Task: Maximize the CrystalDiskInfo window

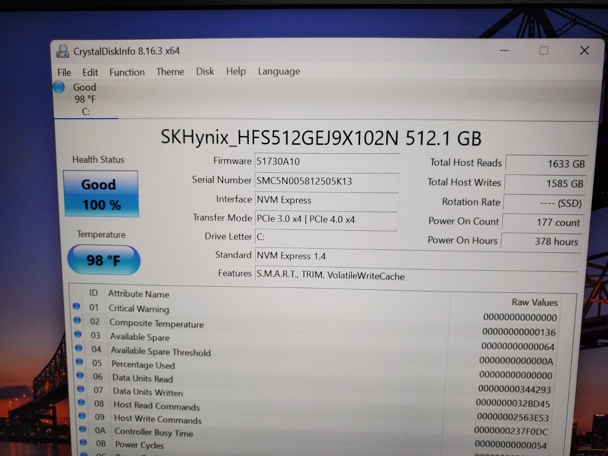Action: tap(544, 51)
